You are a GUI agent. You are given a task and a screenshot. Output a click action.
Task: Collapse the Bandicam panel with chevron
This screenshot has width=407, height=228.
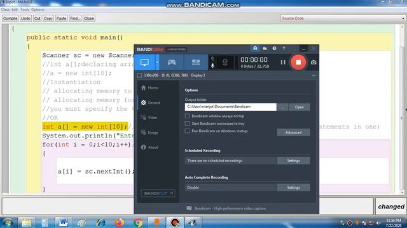[314, 75]
